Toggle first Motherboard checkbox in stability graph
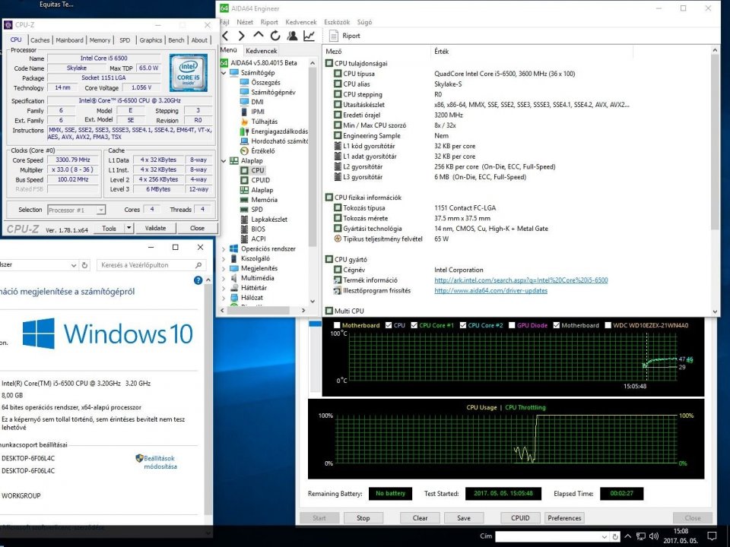The width and height of the screenshot is (730, 547). pos(337,325)
